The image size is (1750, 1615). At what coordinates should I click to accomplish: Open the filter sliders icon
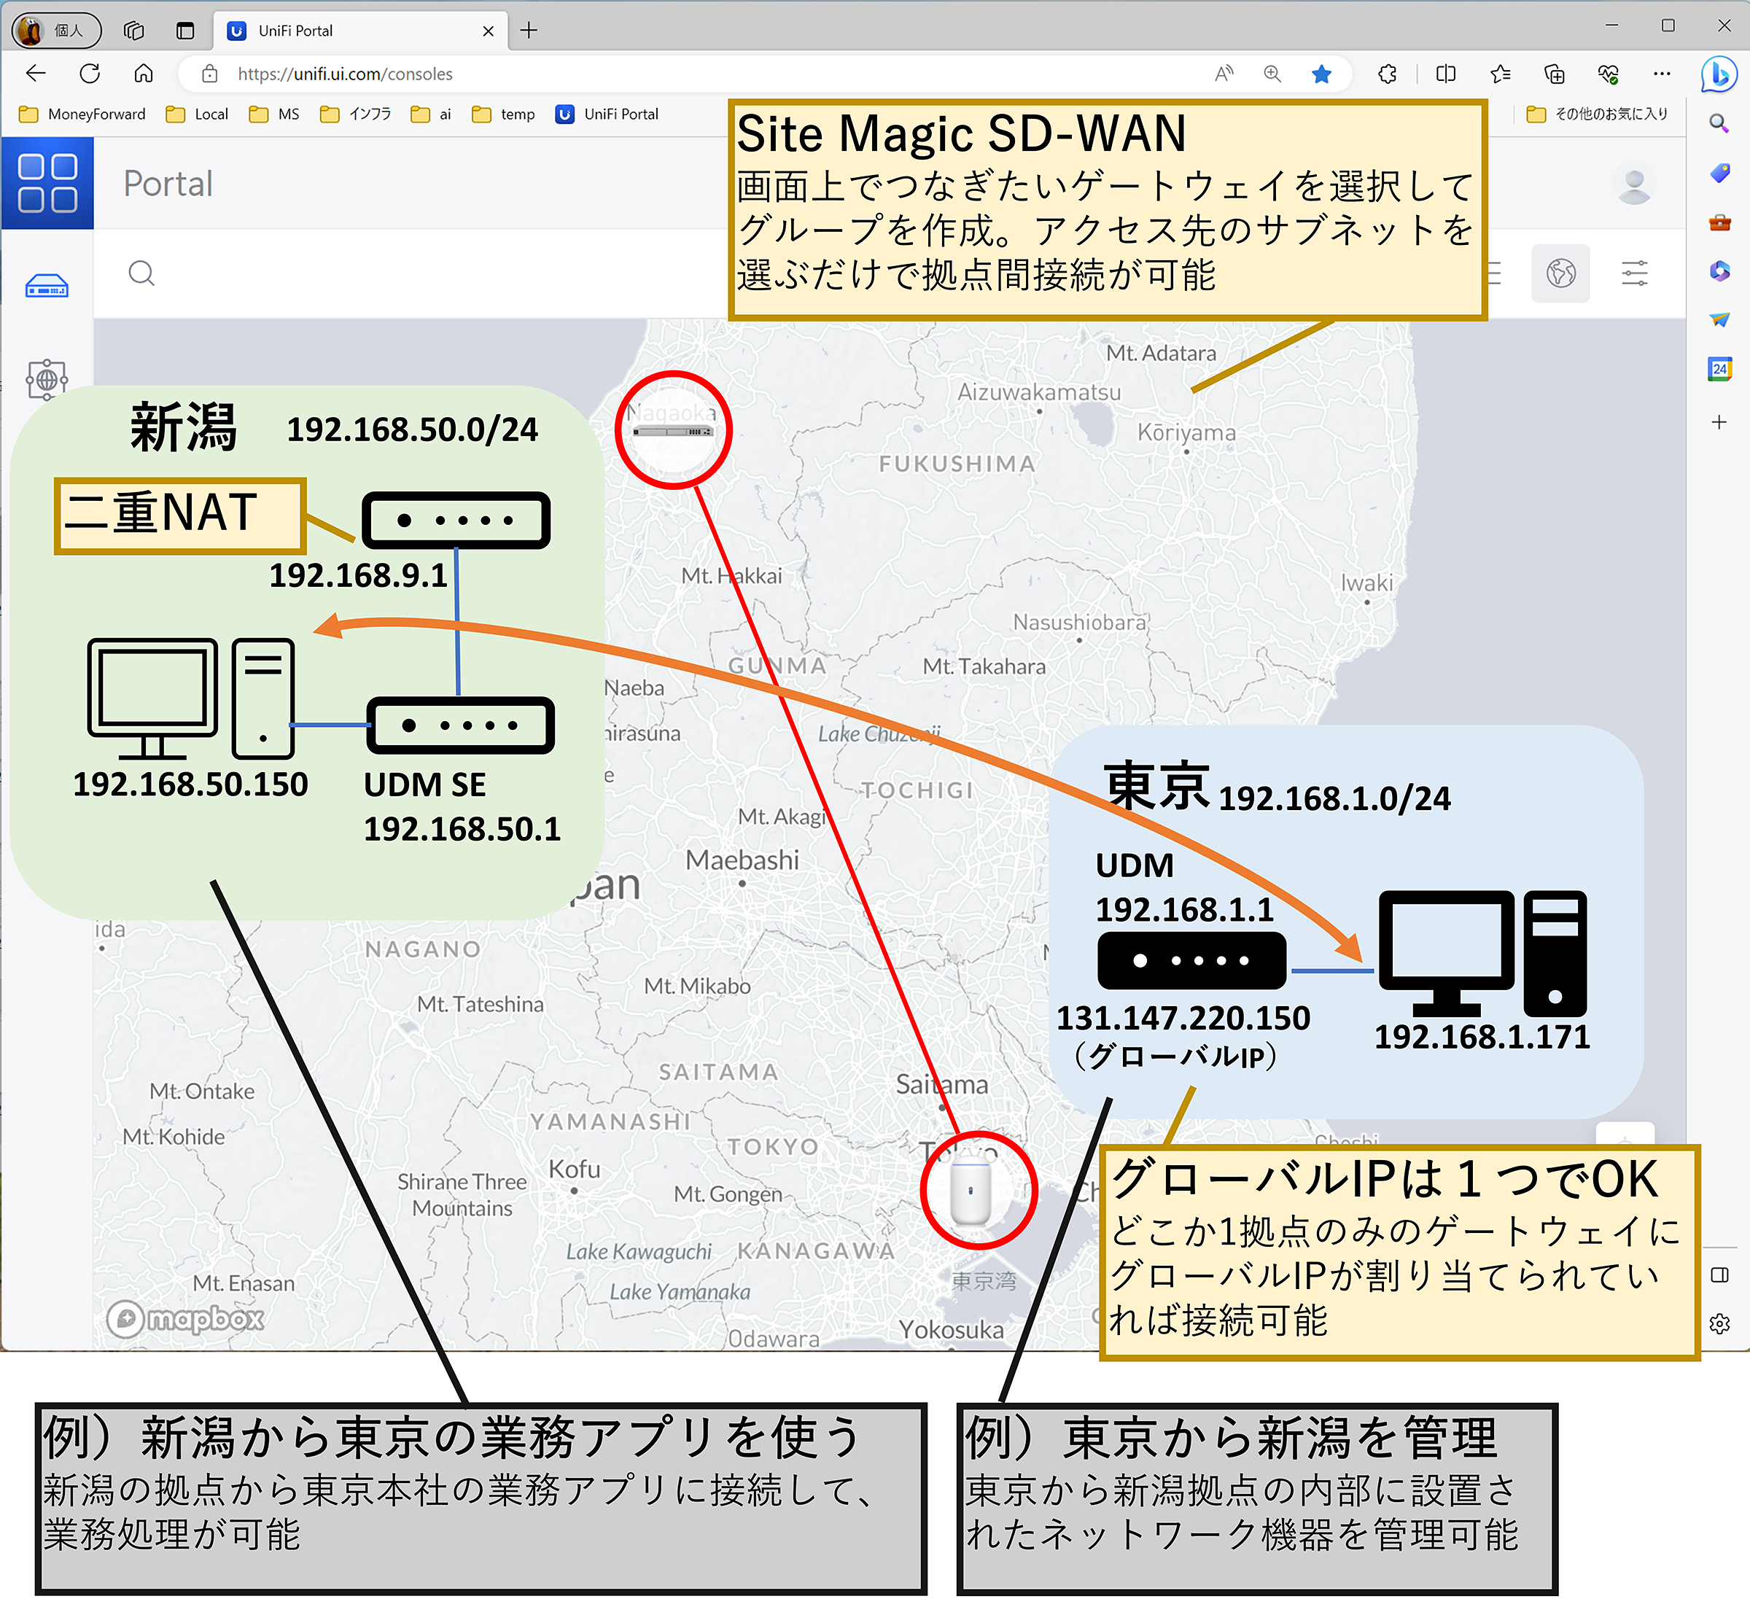coord(1634,273)
